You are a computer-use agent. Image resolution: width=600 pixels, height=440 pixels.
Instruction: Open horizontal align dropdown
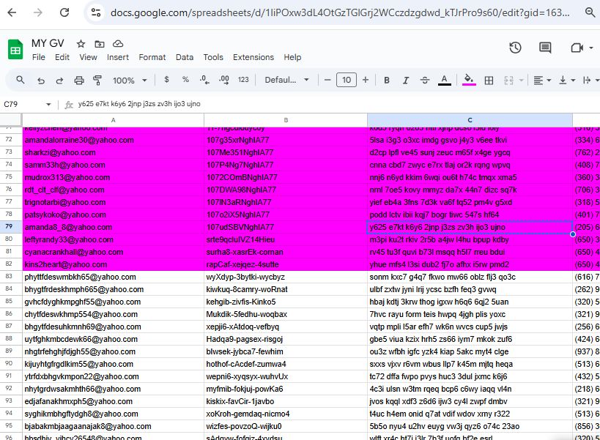[x=542, y=81]
